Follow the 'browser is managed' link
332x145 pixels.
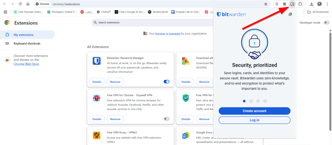[x=168, y=33]
